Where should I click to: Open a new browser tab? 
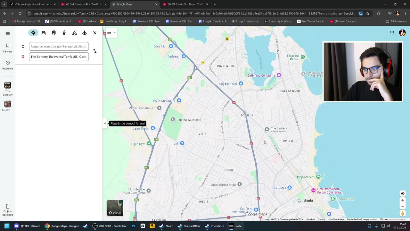(215, 4)
